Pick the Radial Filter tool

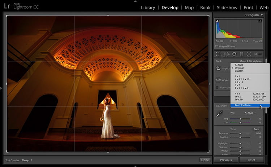click(249, 54)
